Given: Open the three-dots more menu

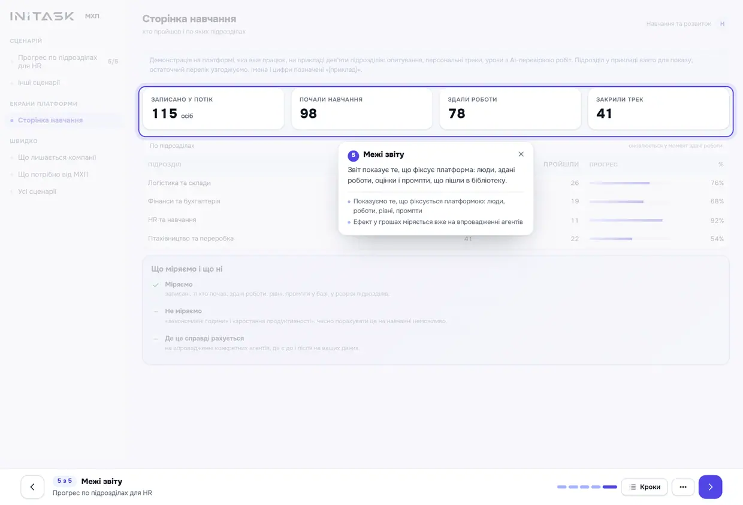Looking at the screenshot, I should click(683, 487).
